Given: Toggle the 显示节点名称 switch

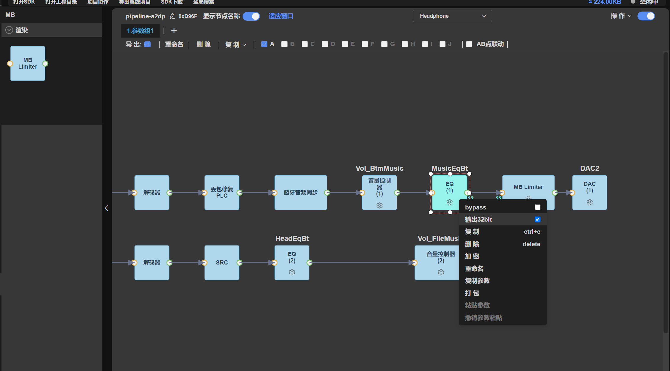Looking at the screenshot, I should pos(251,16).
